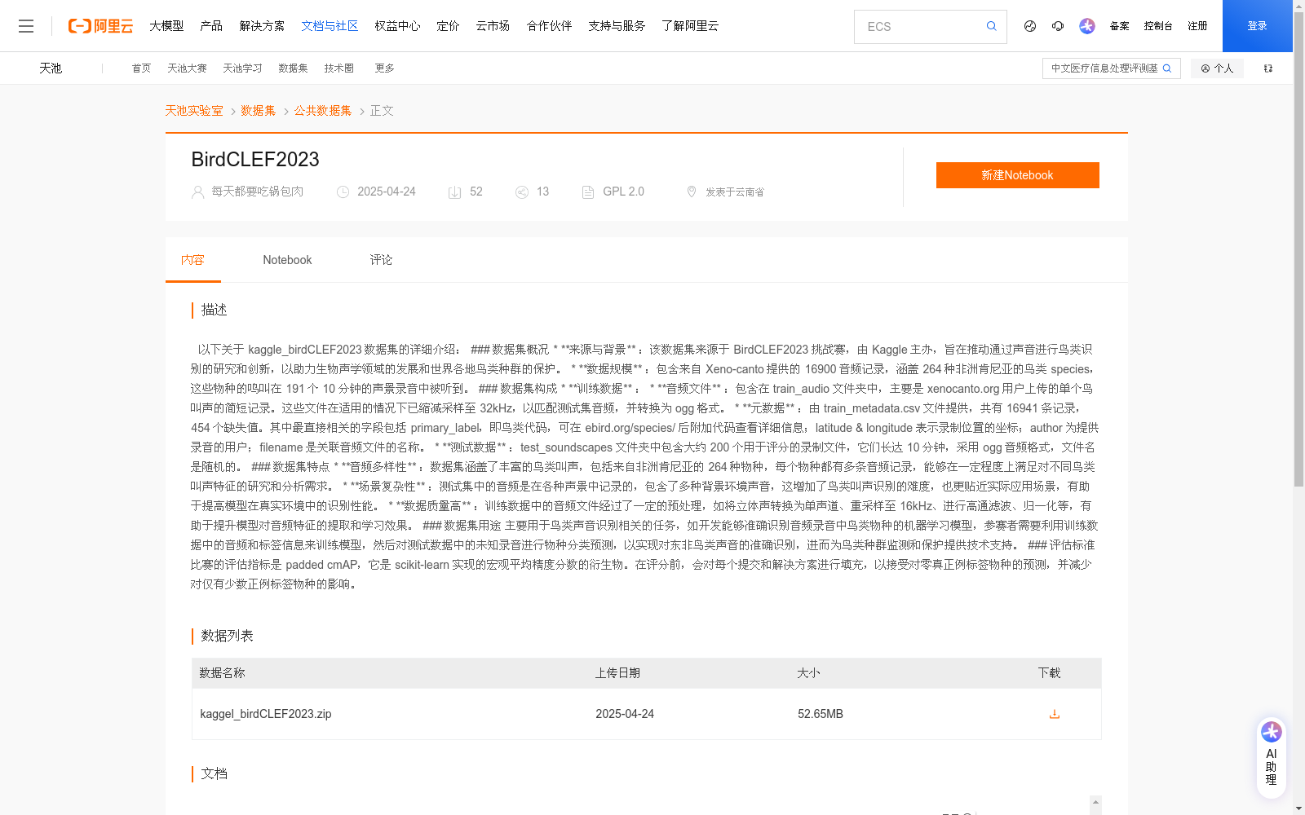This screenshot has height=815, width=1305.
Task: Open the 支持与服务 menu
Action: coord(617,26)
